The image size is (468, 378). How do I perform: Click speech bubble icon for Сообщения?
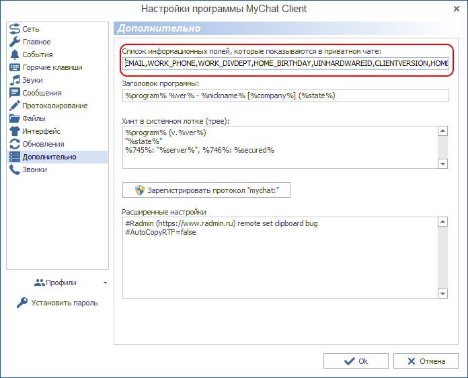[15, 93]
